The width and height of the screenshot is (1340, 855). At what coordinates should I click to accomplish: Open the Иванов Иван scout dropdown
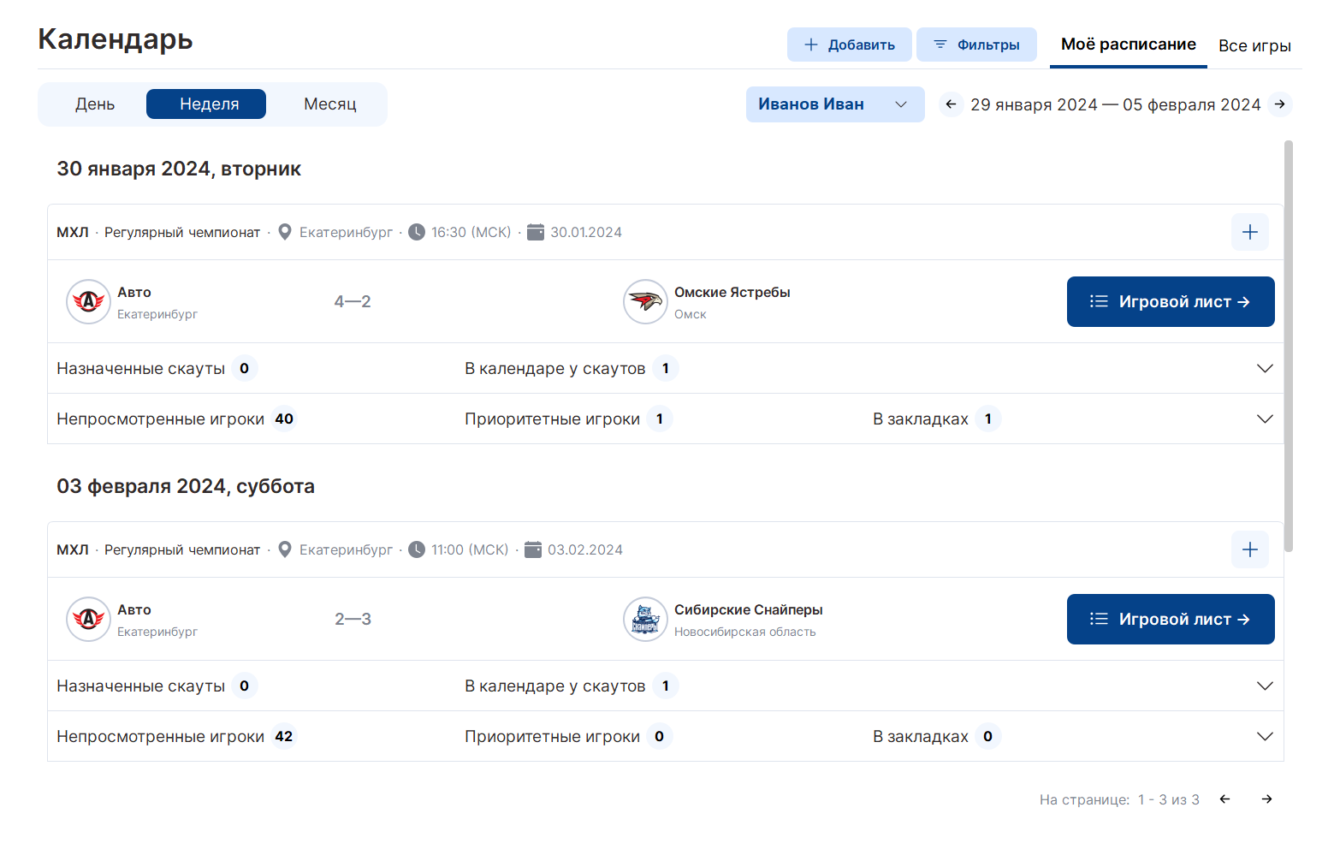pos(835,104)
